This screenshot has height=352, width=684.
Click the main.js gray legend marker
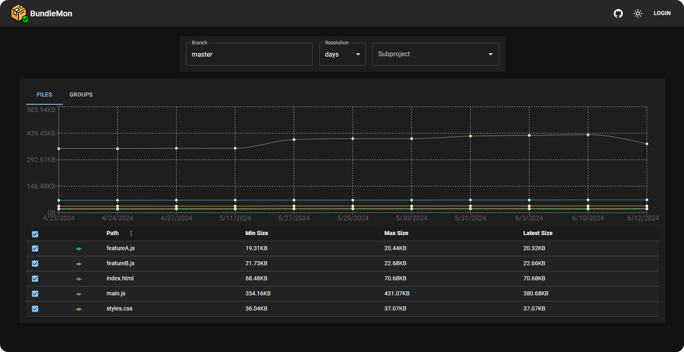coord(79,294)
